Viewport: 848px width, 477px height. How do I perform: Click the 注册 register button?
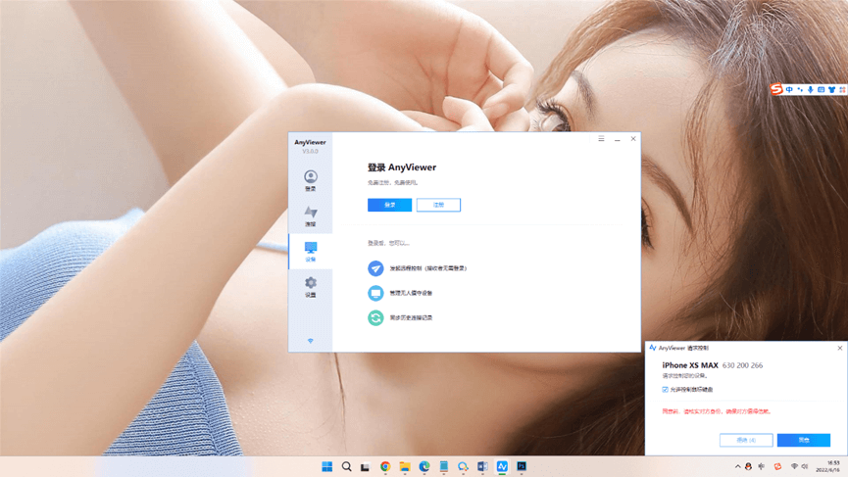click(438, 205)
